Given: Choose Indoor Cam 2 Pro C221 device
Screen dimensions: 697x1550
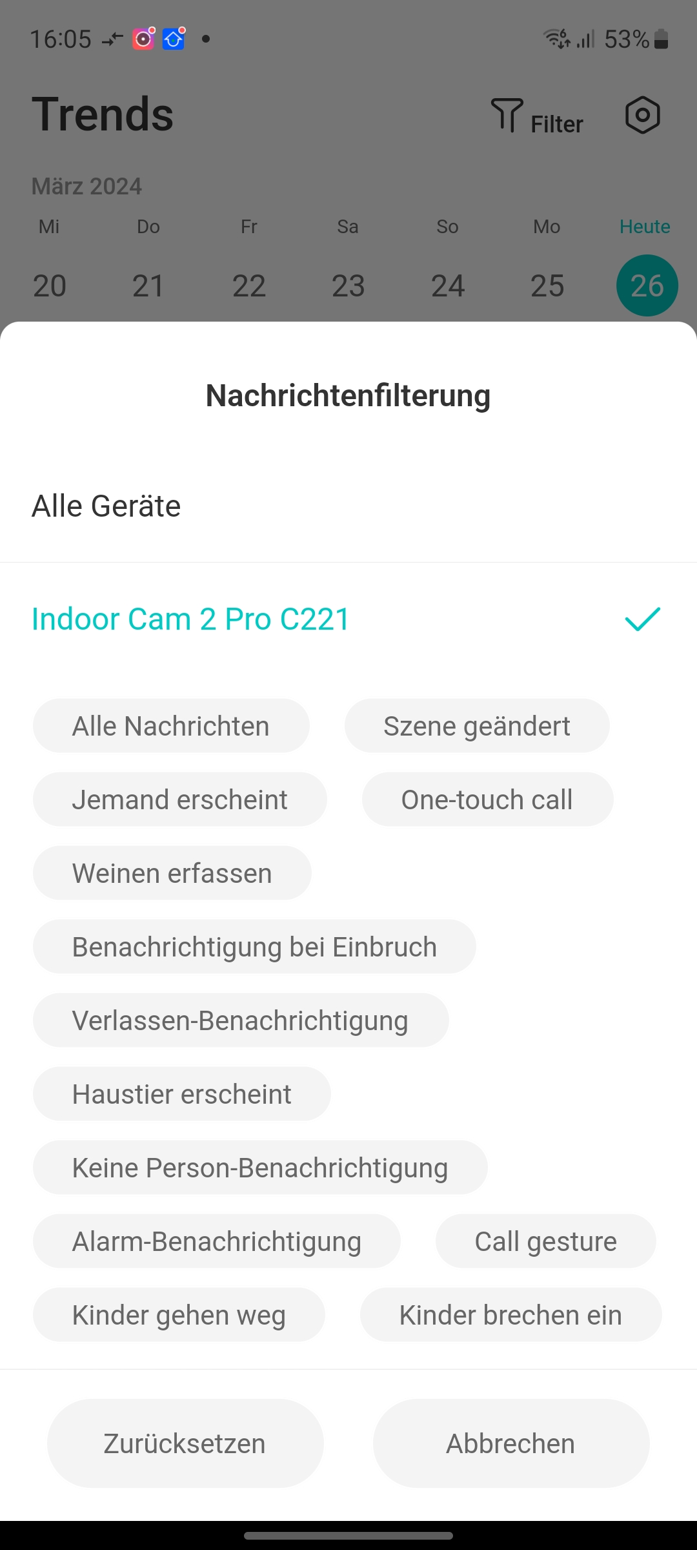Looking at the screenshot, I should [x=190, y=619].
